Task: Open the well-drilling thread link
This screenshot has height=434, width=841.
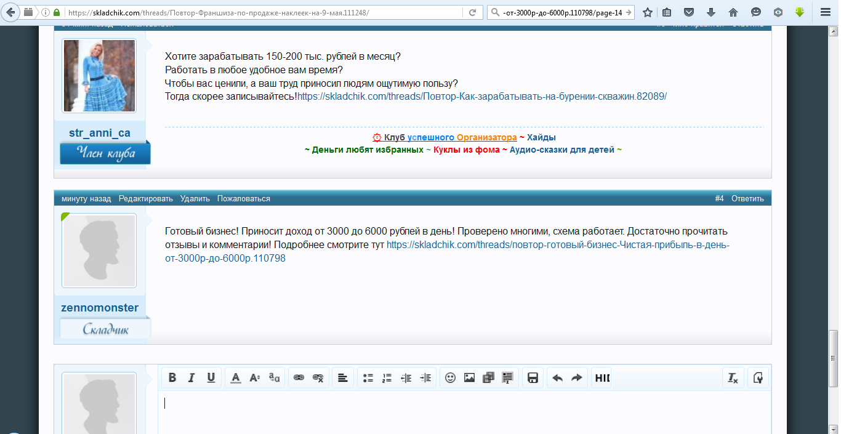Action: click(x=482, y=97)
